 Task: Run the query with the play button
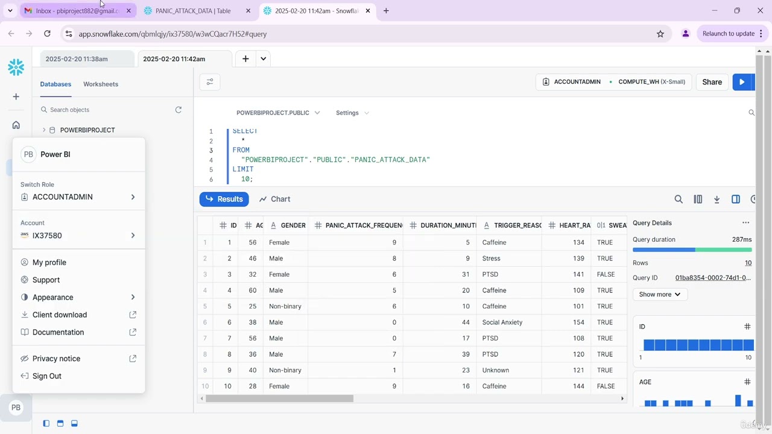742,82
